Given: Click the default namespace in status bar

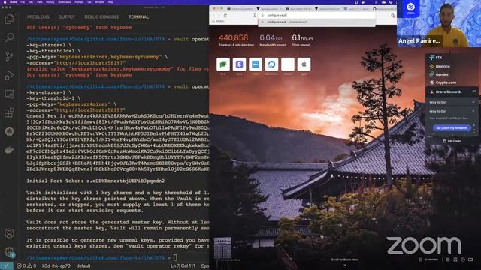Looking at the screenshot, I should pyautogui.click(x=83, y=265).
